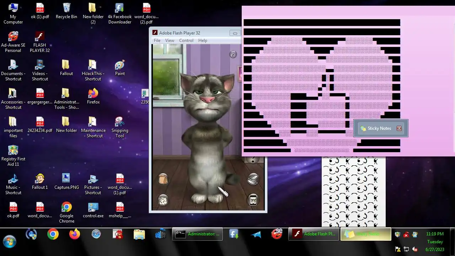Click Show desktop button at taskbar end
This screenshot has height=256, width=455.
[453, 241]
